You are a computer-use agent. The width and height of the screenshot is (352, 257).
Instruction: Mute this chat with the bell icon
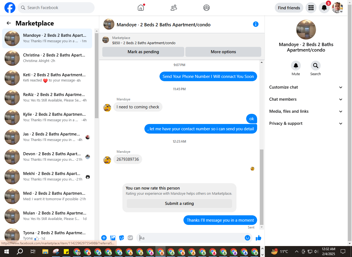[296, 66]
